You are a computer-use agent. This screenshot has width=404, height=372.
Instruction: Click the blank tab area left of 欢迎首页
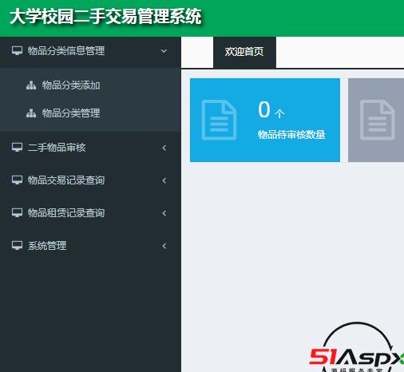197,52
